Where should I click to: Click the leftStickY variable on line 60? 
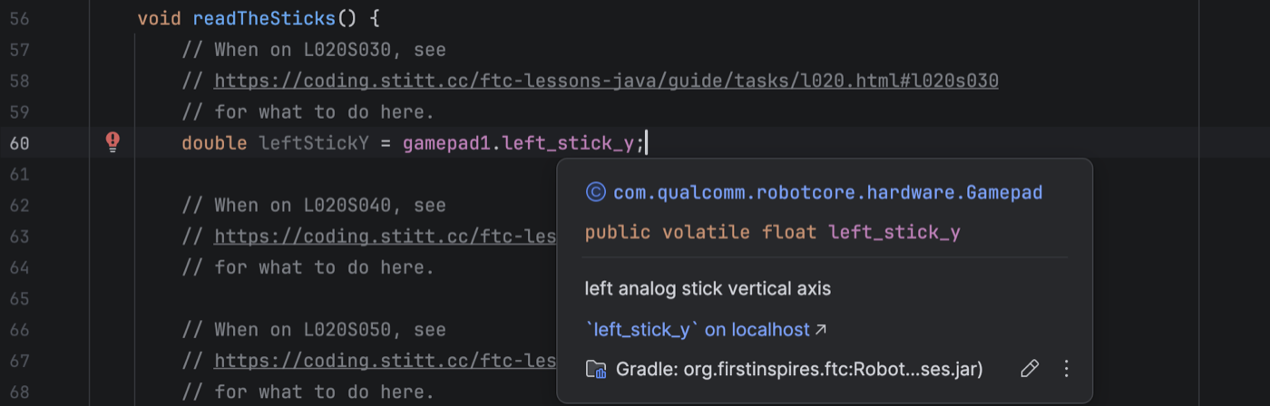314,143
